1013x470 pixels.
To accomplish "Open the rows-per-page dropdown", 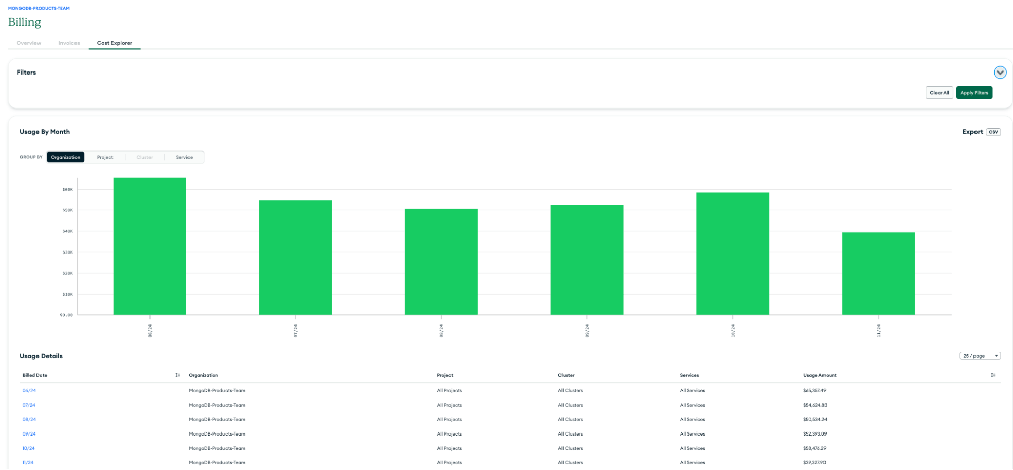I will tap(980, 355).
